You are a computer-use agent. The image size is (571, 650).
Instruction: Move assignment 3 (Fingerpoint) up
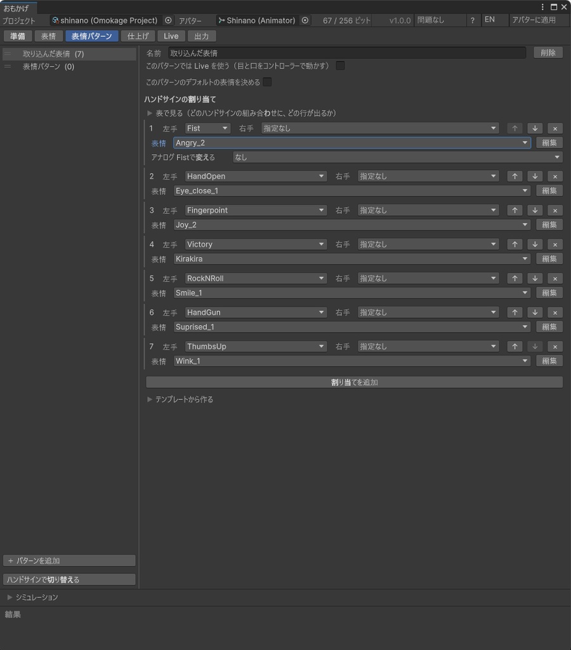[515, 210]
